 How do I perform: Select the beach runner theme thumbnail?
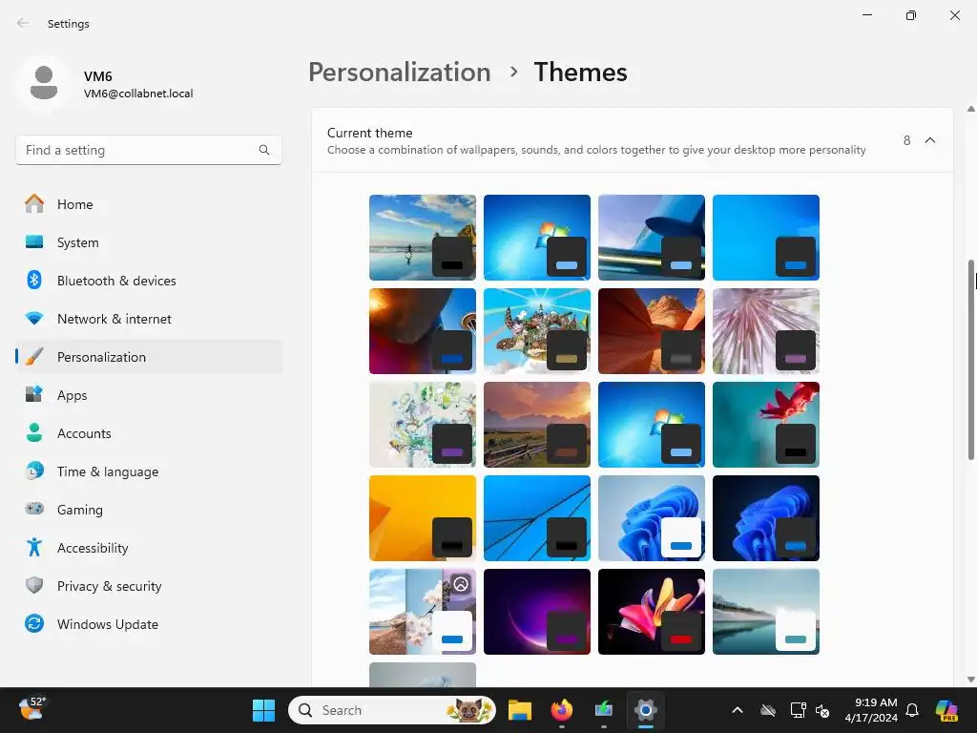pos(423,238)
